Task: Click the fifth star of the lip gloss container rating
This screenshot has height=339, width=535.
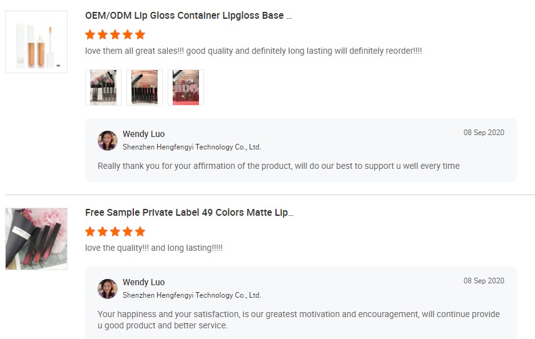Action: tap(140, 34)
